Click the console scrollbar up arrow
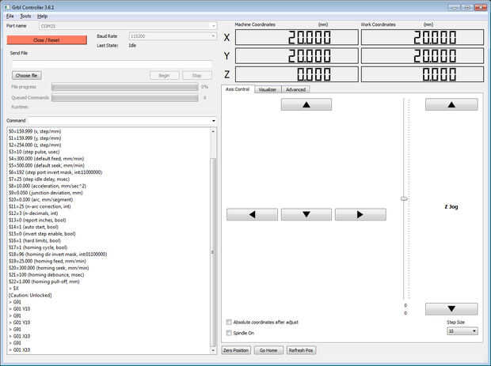Viewport: 491px width, 366px height. tap(213, 131)
